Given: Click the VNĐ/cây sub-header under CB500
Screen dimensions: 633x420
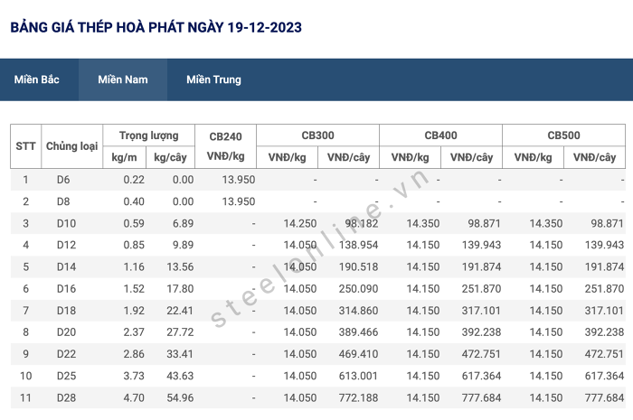Looking at the screenshot, I should coord(594,157).
